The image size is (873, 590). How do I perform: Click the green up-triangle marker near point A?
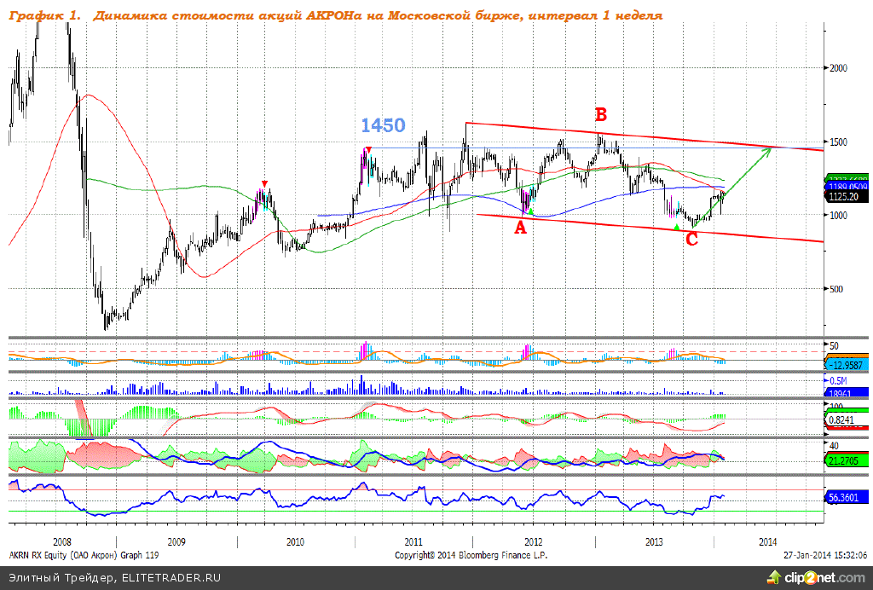click(530, 211)
